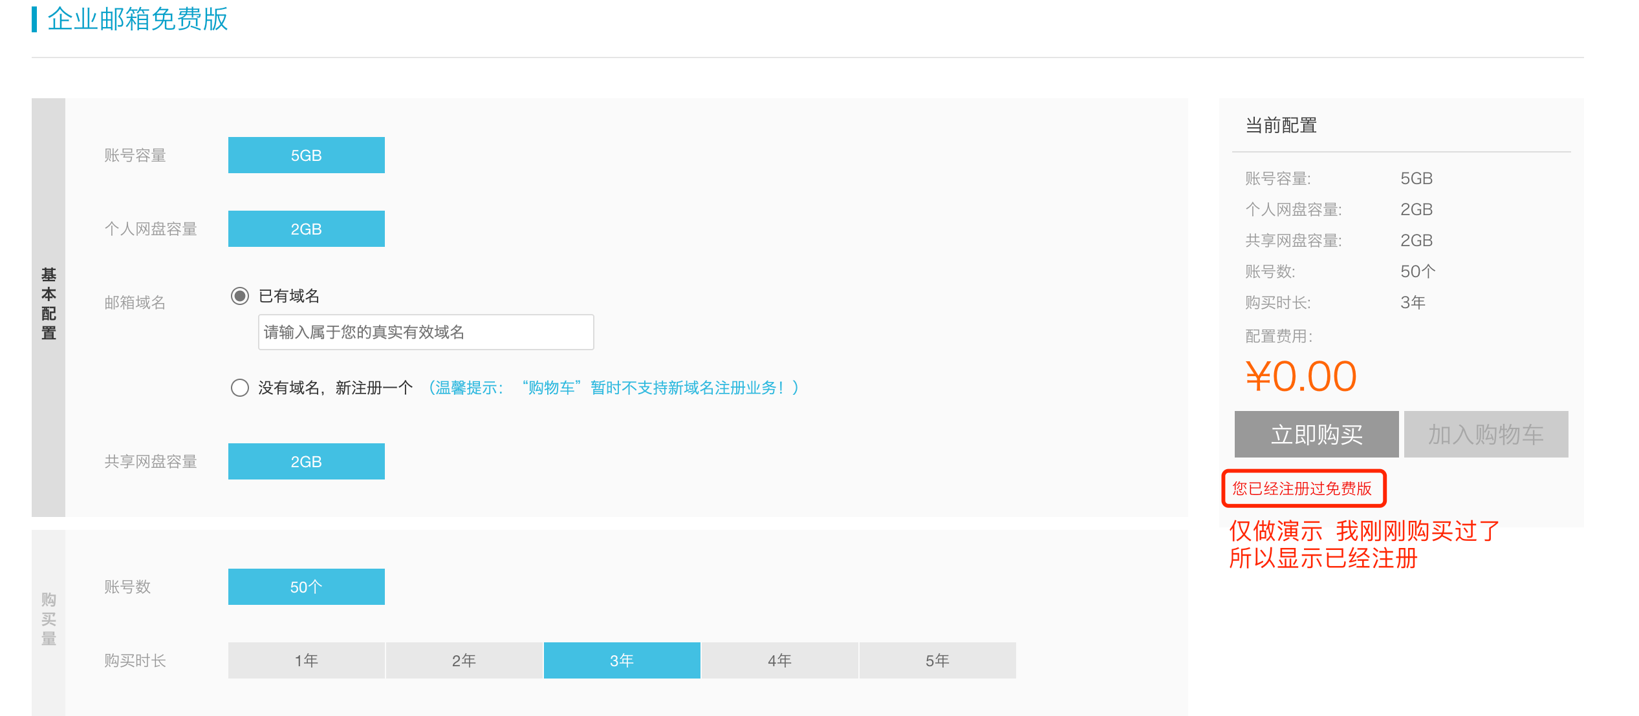Image resolution: width=1639 pixels, height=716 pixels.
Task: Click the 您已经注册过免费版 notice
Action: pyautogui.click(x=1302, y=489)
